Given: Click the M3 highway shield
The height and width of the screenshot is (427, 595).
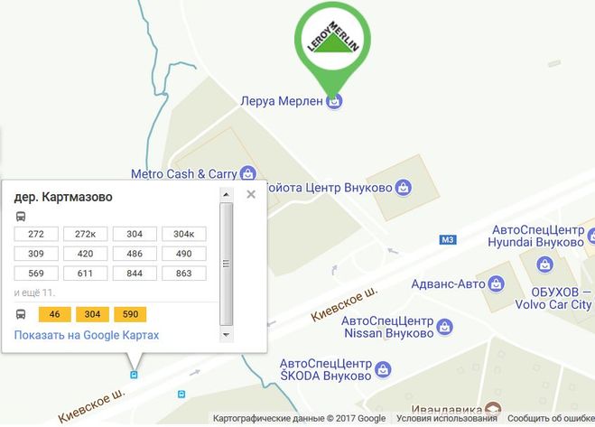Looking at the screenshot, I should click(448, 239).
